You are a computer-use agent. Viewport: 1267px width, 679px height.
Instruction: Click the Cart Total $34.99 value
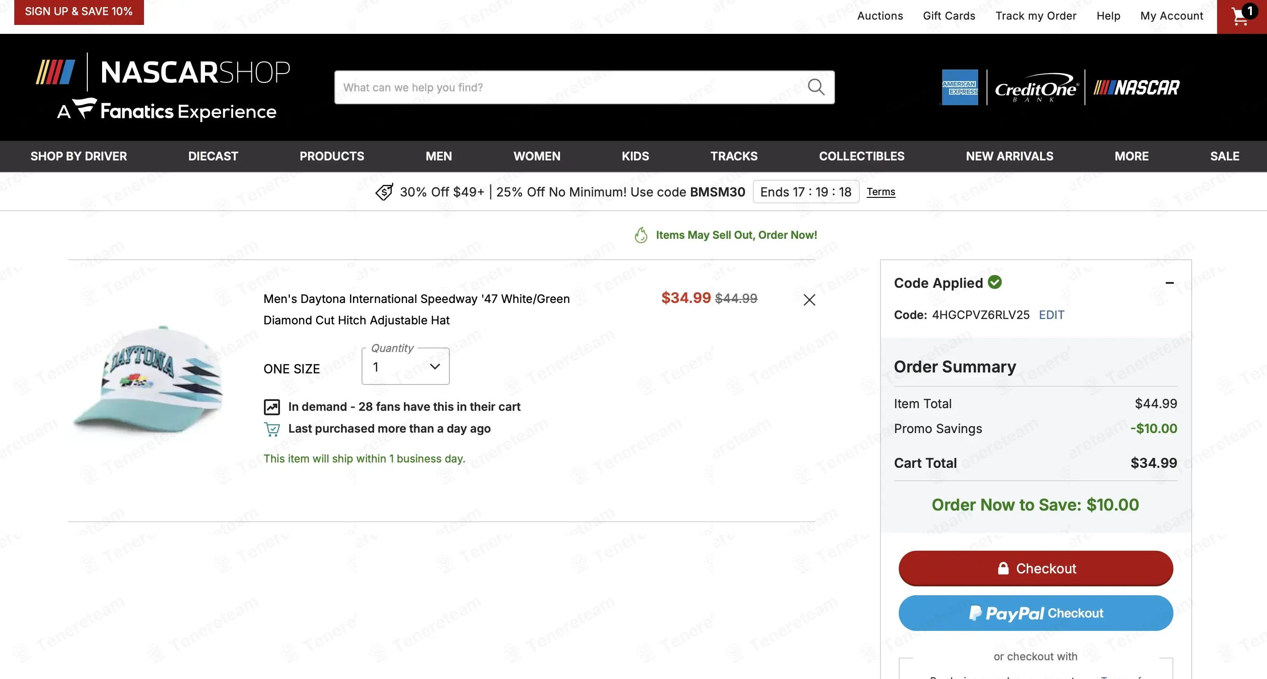click(x=1153, y=462)
